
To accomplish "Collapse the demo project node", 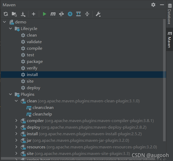I will coord(4,22).
